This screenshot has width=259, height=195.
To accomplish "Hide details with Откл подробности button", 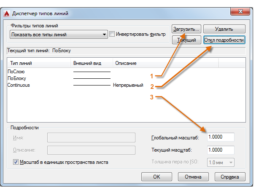I will point(224,40).
